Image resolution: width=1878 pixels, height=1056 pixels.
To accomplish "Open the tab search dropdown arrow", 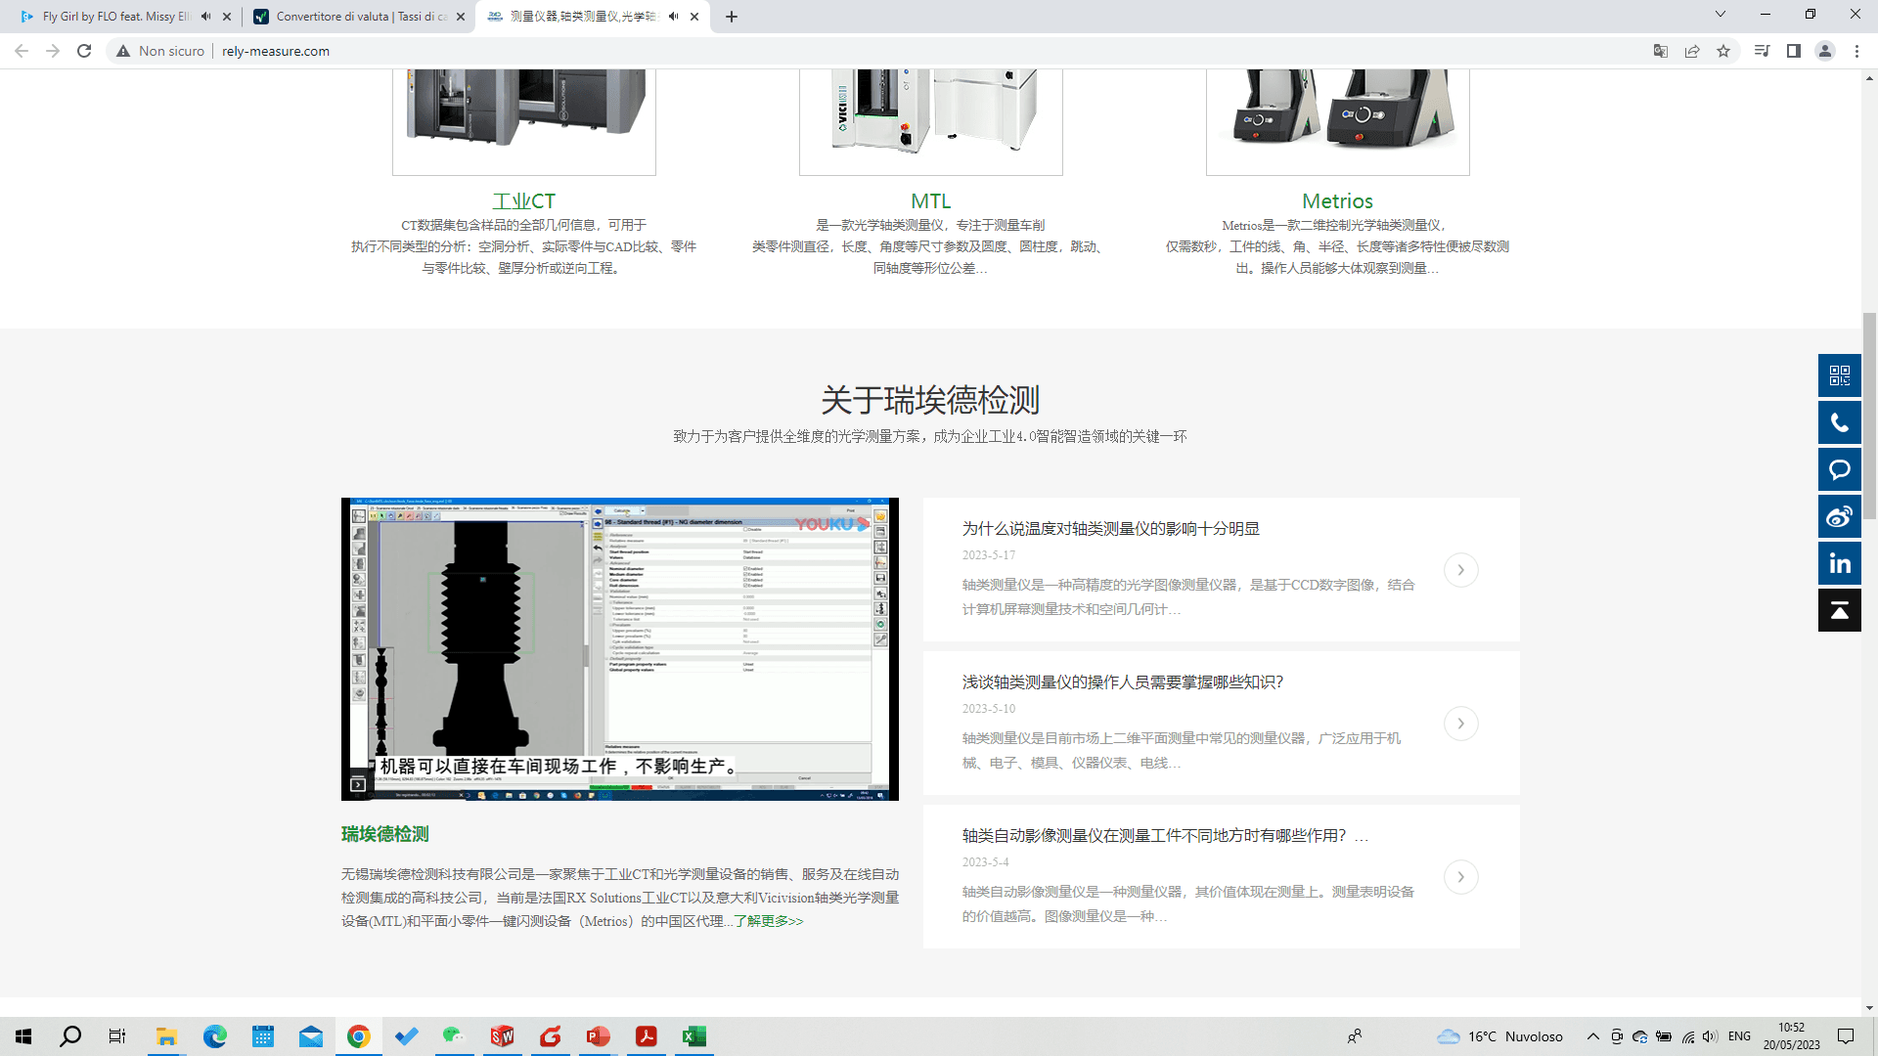I will (1720, 15).
